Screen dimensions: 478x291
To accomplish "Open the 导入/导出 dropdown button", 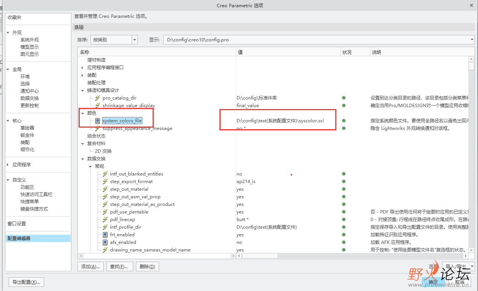I will (x=458, y=266).
